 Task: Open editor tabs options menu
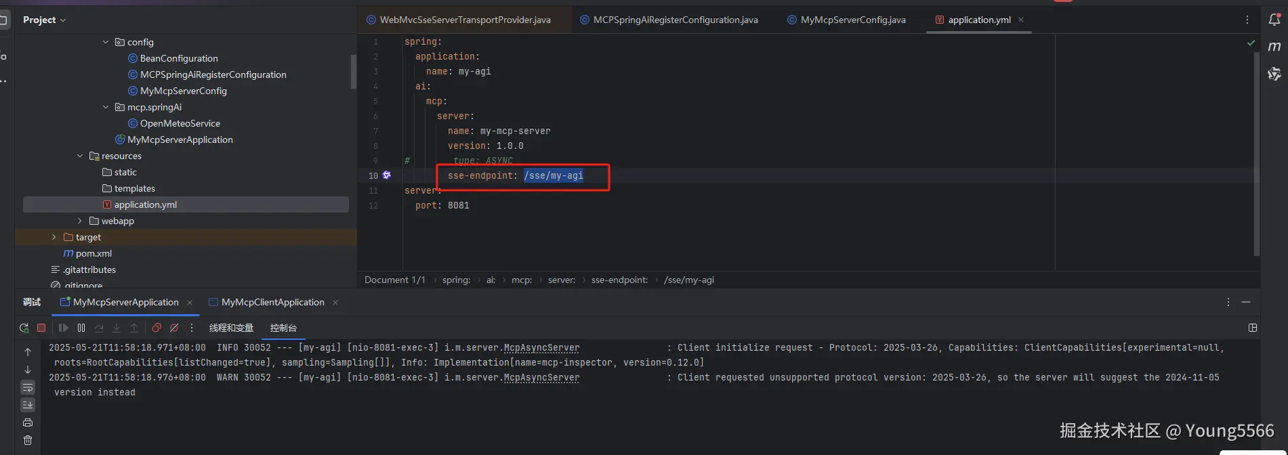click(x=1247, y=20)
